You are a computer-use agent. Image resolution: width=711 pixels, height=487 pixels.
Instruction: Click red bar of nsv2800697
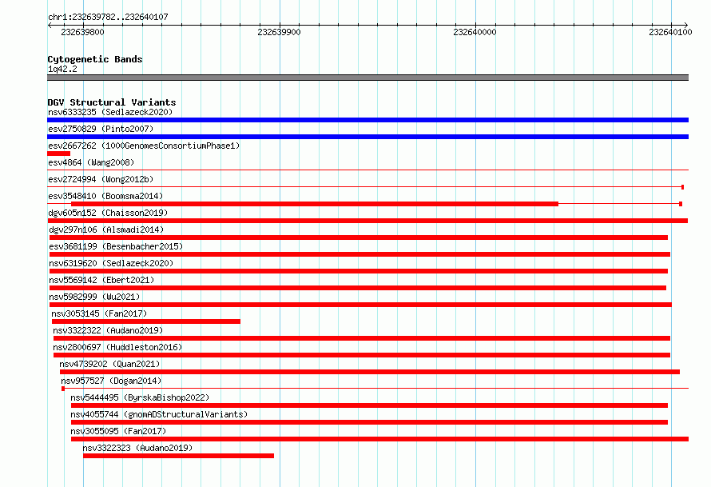[362, 355]
